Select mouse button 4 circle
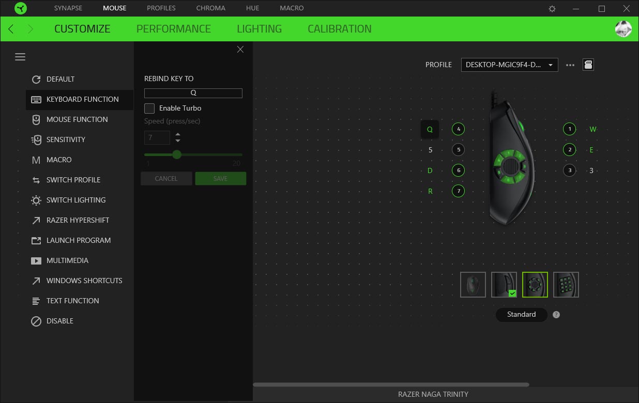The width and height of the screenshot is (639, 403). click(x=458, y=129)
